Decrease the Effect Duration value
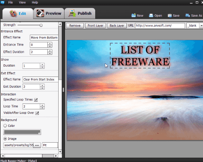 point(50,54)
